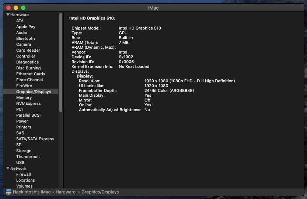Open Firewall under Network
The height and width of the screenshot is (199, 307).
23,174
